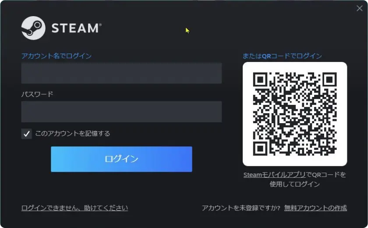Click the QR code image

pyautogui.click(x=295, y=114)
